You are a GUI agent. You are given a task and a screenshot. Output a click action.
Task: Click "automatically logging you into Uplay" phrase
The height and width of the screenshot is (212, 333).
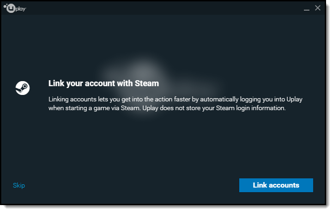click(x=251, y=100)
